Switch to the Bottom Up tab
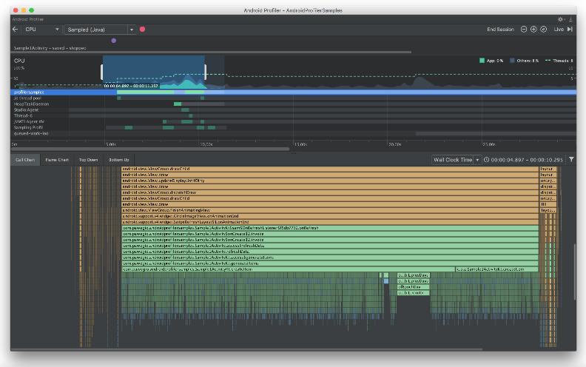The height and width of the screenshot is (367, 586). point(119,160)
